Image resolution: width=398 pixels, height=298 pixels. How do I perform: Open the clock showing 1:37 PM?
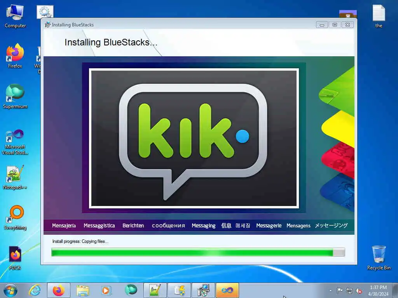(x=378, y=291)
